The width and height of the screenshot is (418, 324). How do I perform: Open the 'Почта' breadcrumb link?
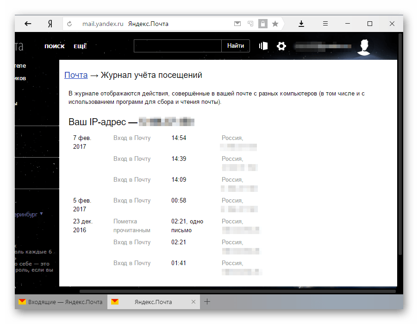76,75
